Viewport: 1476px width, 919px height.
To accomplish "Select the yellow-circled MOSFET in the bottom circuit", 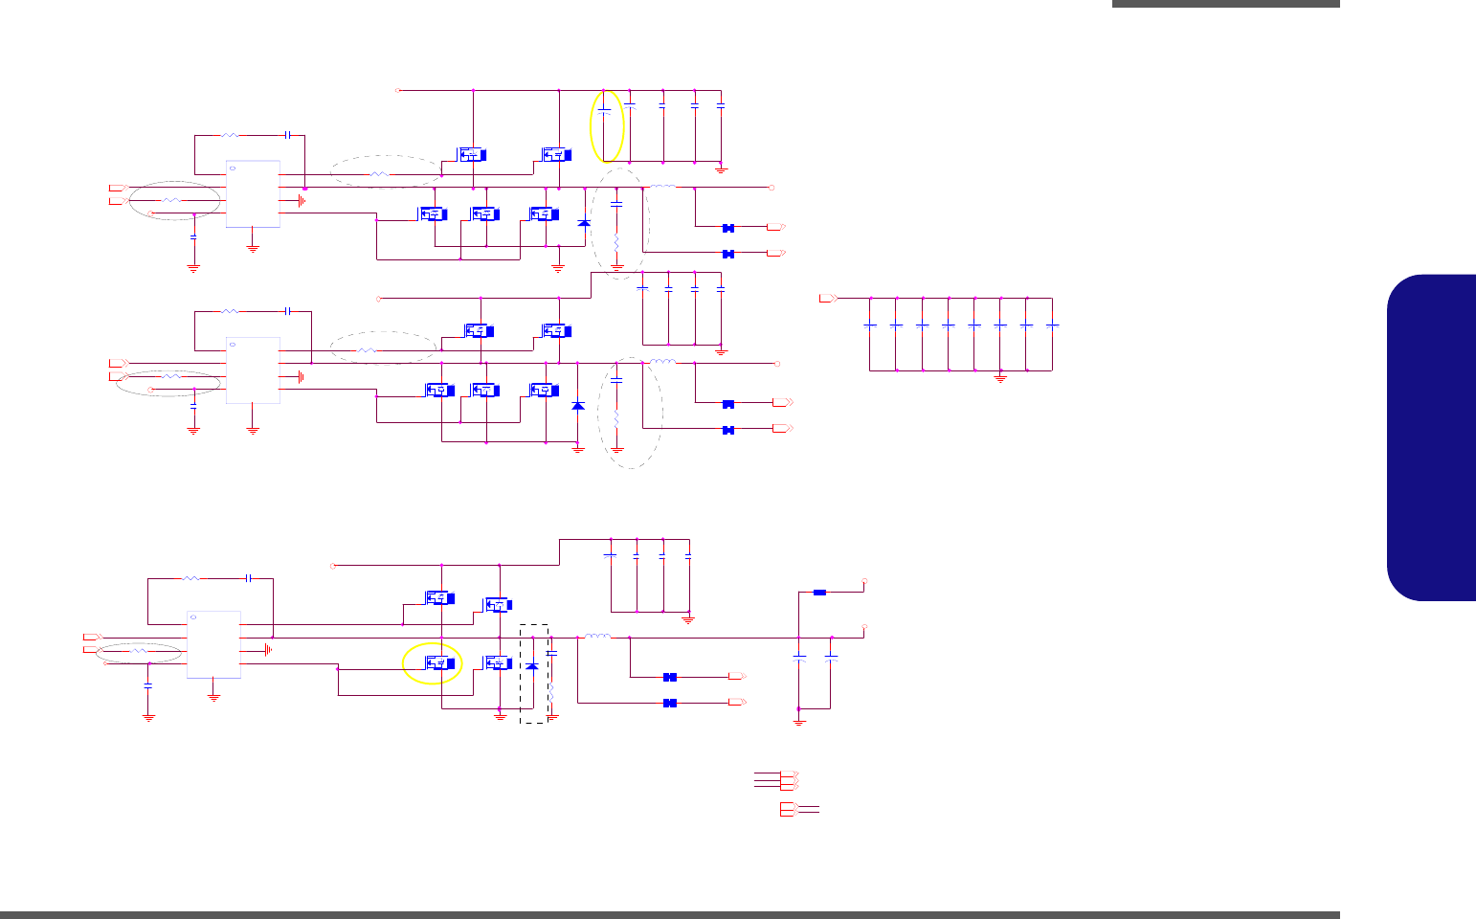I will [x=439, y=662].
